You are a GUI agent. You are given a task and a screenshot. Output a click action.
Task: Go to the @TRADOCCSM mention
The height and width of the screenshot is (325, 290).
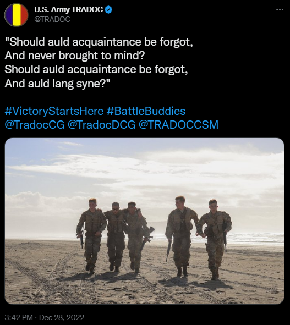[179, 125]
